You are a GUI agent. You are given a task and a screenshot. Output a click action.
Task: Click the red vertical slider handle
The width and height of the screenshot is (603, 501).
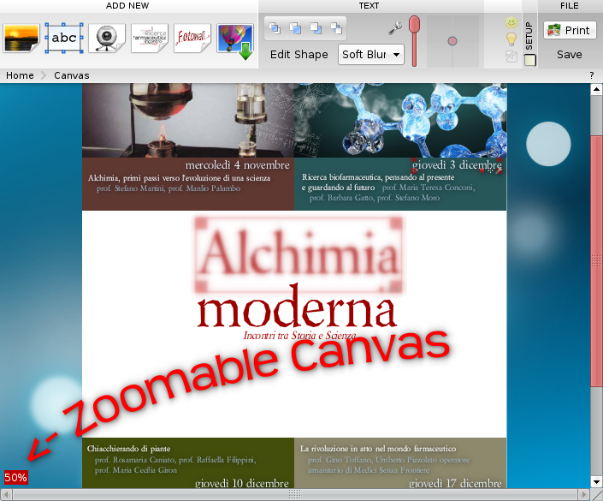click(414, 24)
